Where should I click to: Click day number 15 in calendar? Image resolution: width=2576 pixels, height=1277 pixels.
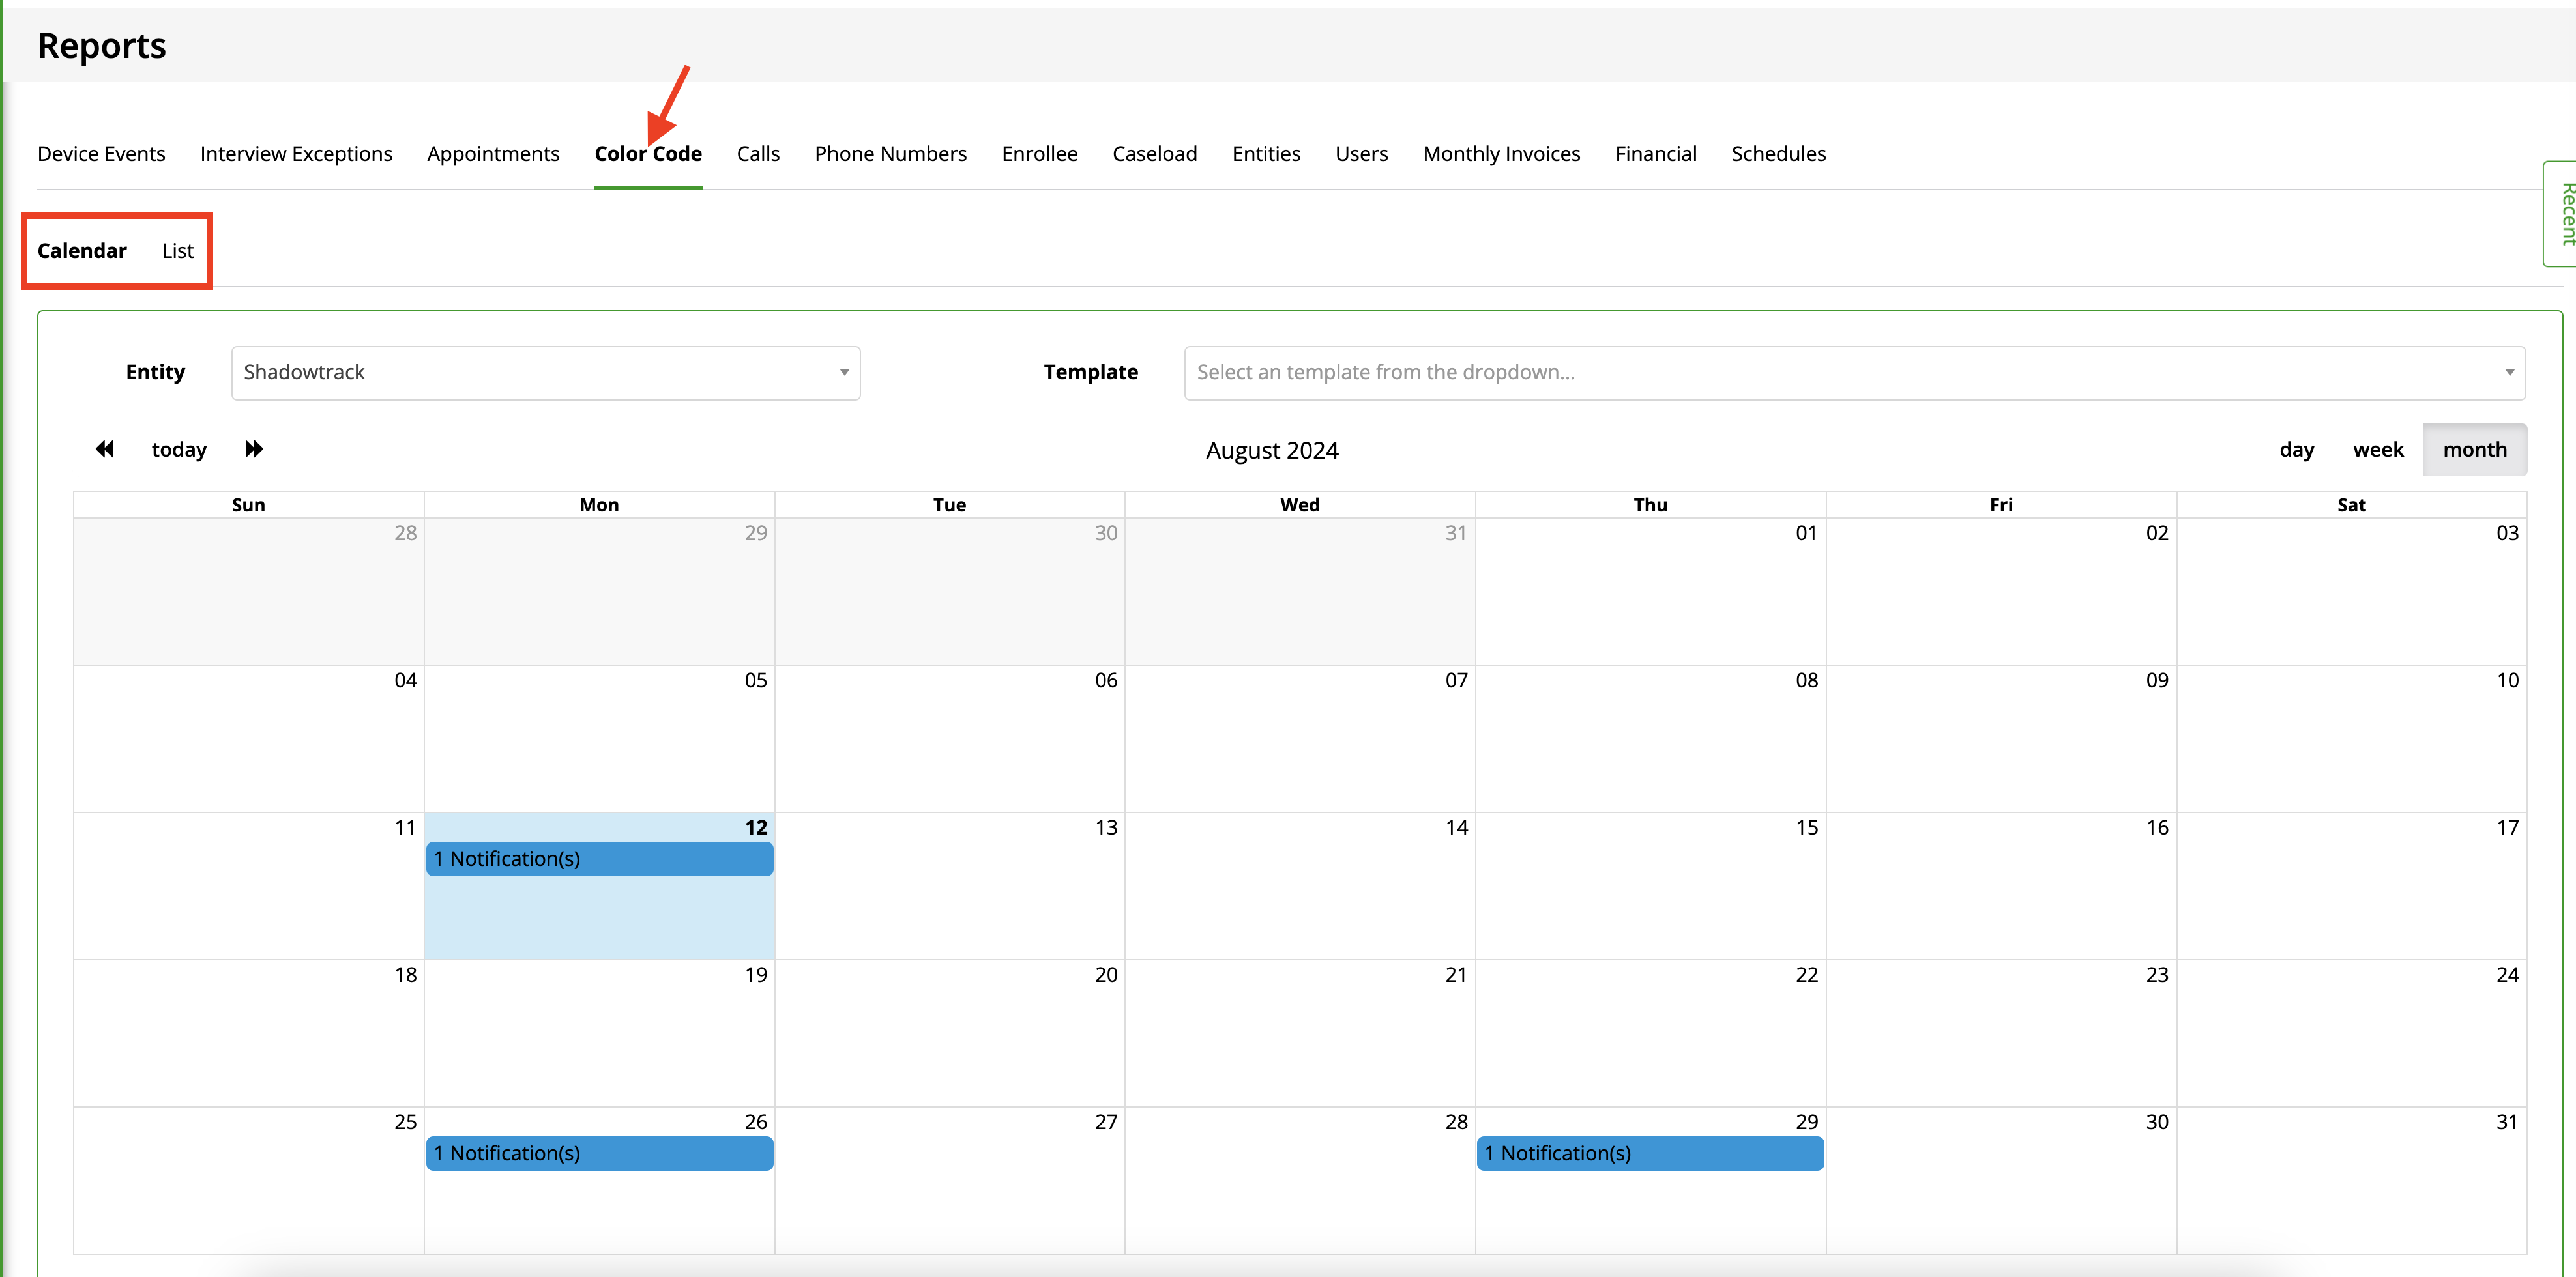(x=1806, y=827)
